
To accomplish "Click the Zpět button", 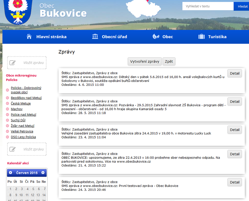I will tap(169, 61).
